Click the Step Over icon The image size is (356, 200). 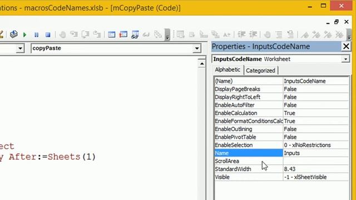tap(85, 34)
